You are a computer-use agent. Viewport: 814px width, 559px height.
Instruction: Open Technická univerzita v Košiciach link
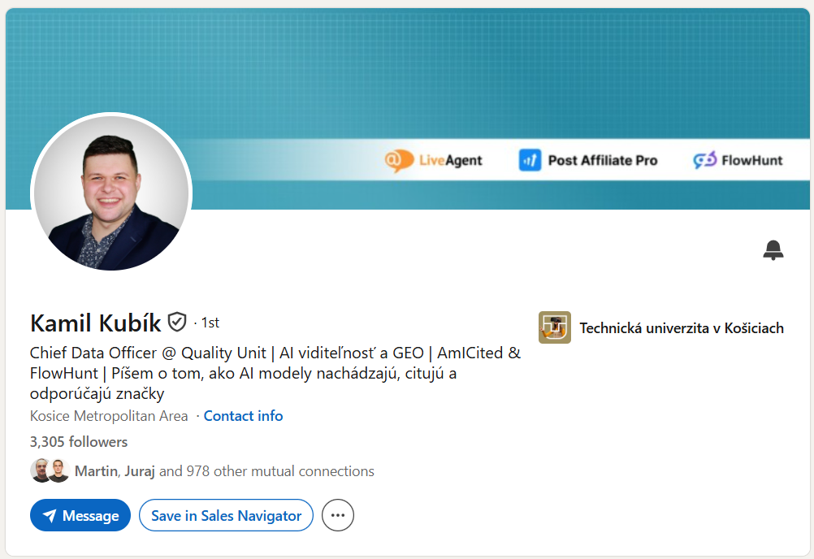click(x=682, y=328)
